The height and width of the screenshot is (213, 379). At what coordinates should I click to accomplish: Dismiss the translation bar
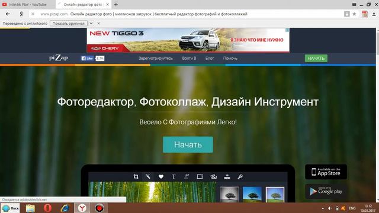(x=99, y=24)
